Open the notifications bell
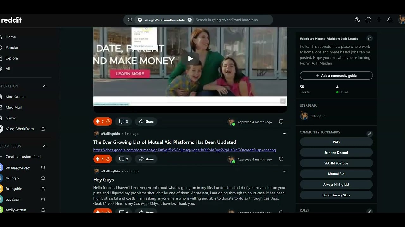This screenshot has height=227, width=405. coord(390,20)
